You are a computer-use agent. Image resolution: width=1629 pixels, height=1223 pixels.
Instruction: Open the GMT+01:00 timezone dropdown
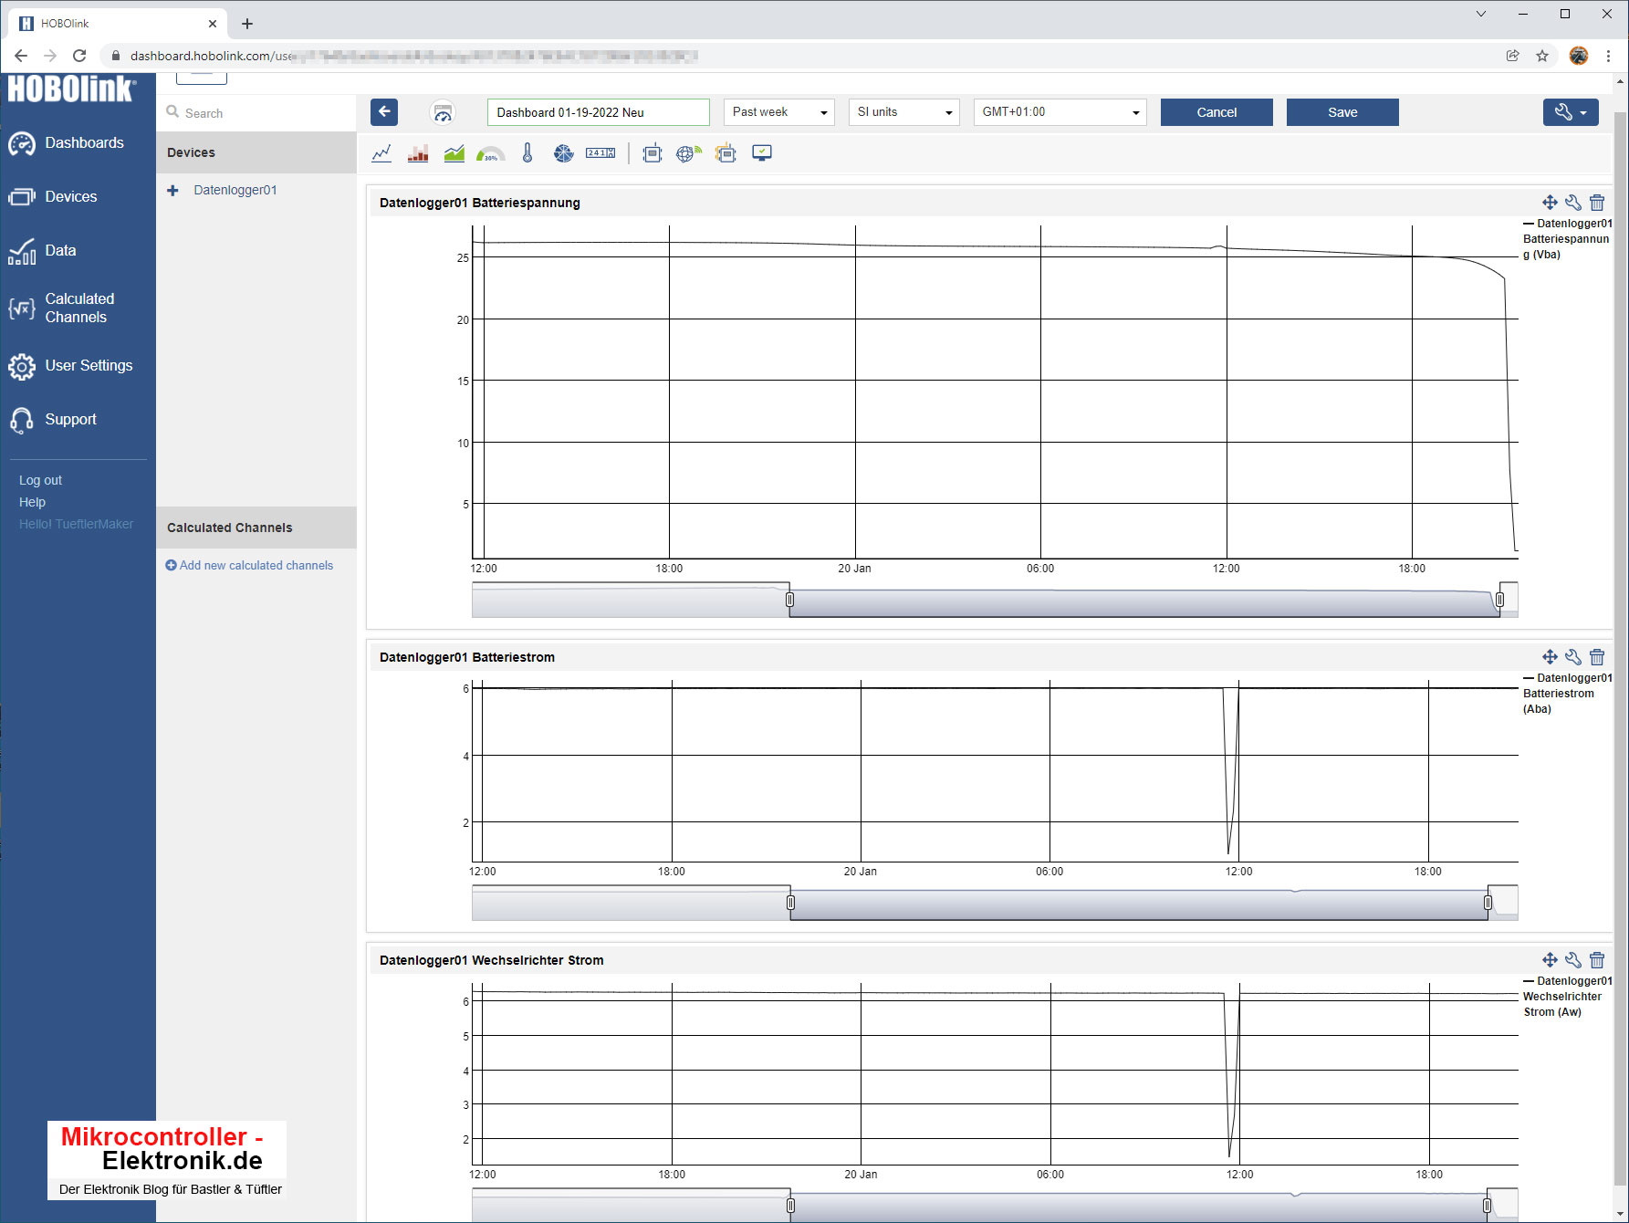[x=1060, y=112]
